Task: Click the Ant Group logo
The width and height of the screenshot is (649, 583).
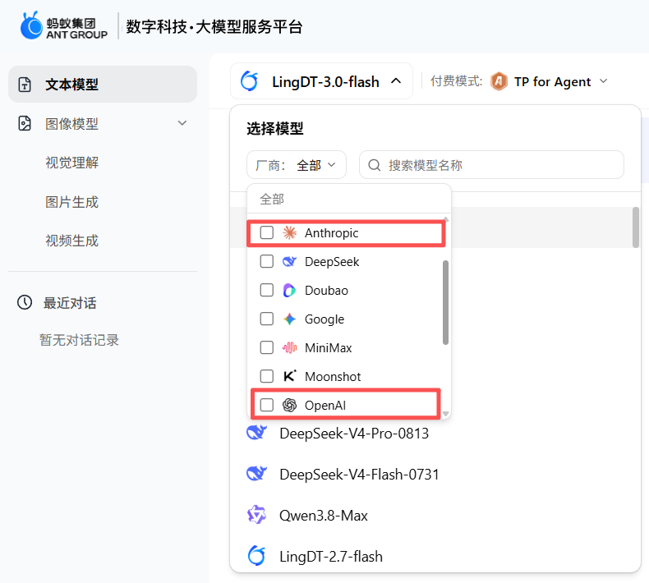Action: (64, 25)
